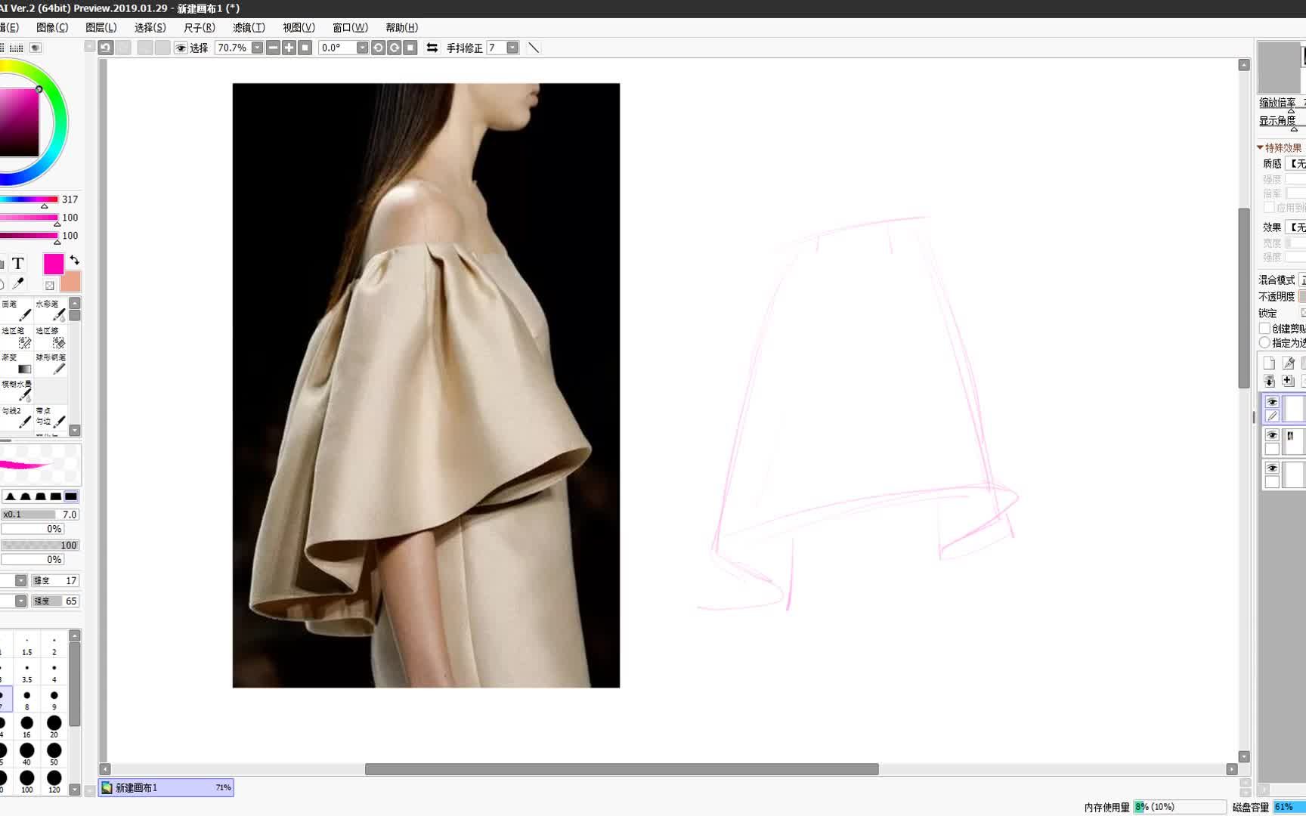Create a new layer with blank page icon
Screen dimensions: 1306x816
[1269, 363]
